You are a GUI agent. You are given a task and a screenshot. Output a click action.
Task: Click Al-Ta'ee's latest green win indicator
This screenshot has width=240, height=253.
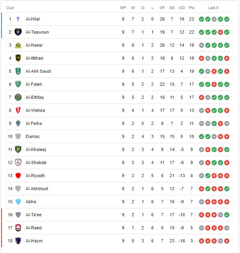click(x=227, y=215)
